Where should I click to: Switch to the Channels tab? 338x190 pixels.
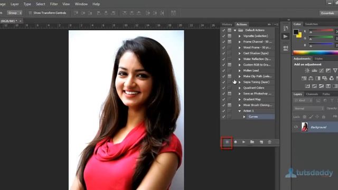pyautogui.click(x=312, y=94)
